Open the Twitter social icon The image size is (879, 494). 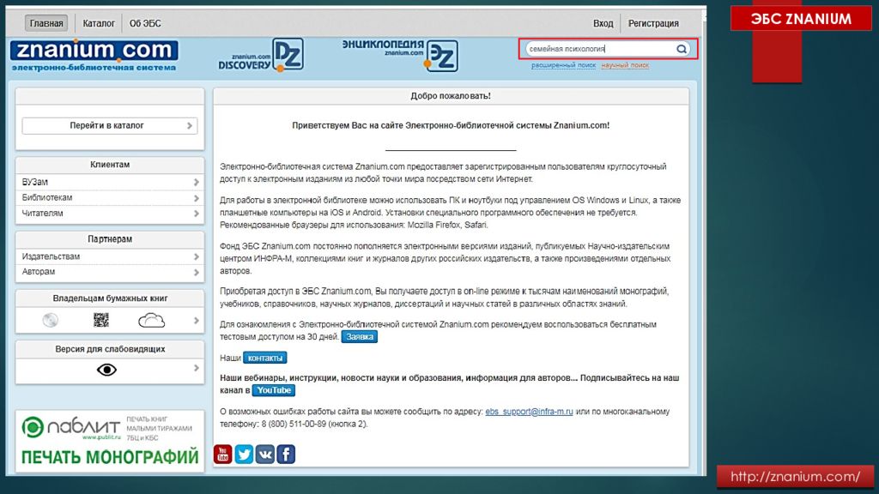pyautogui.click(x=244, y=455)
